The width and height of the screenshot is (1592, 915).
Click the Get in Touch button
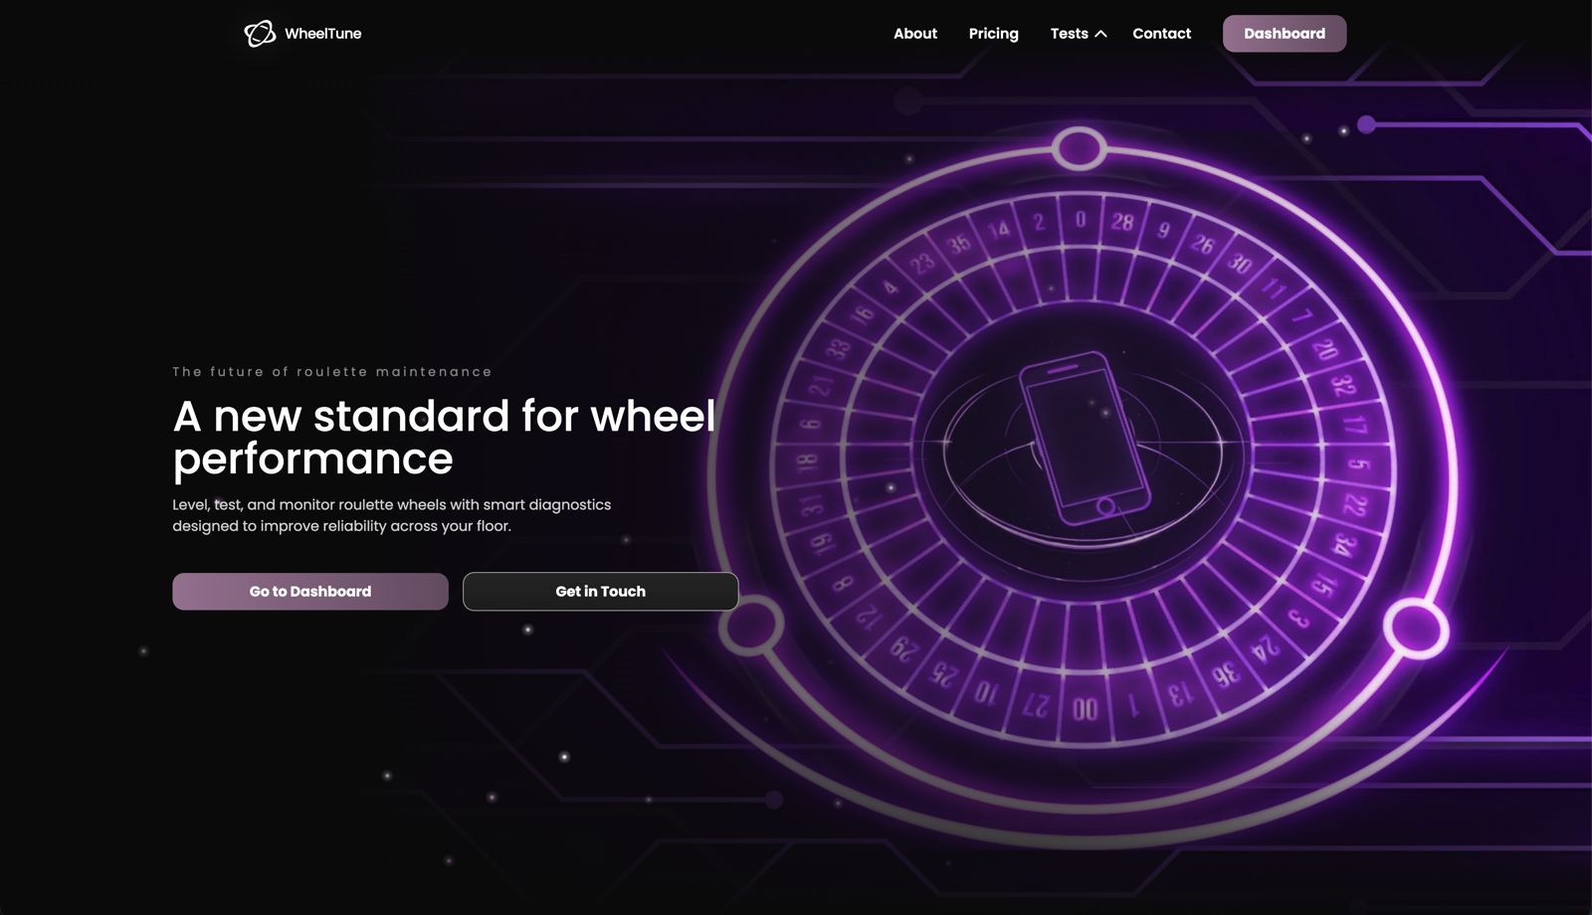(x=601, y=592)
